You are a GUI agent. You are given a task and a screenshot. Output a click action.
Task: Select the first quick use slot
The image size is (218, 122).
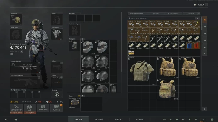click(x=14, y=95)
